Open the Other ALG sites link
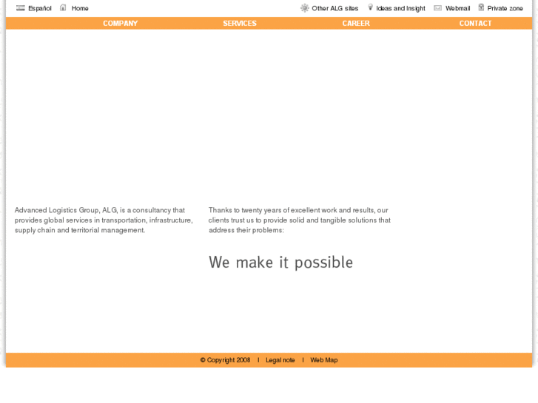Screen dimensions: 538x403 [335, 8]
